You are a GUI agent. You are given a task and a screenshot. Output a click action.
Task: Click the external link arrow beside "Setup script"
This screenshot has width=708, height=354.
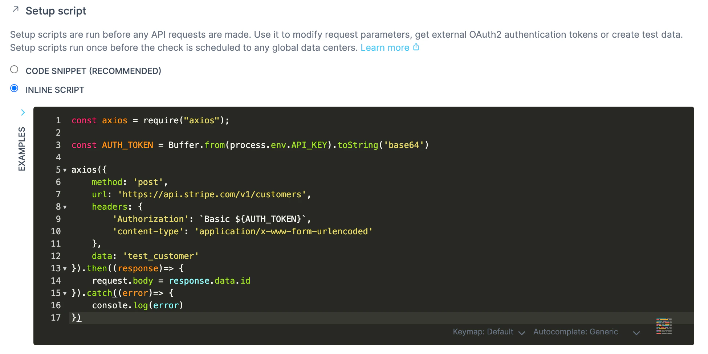pos(15,9)
